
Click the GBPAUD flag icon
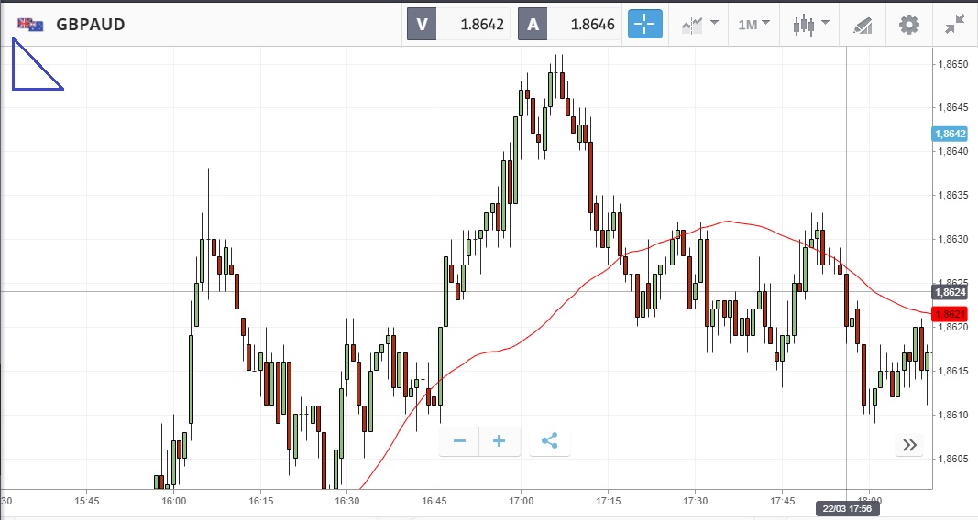tap(30, 24)
